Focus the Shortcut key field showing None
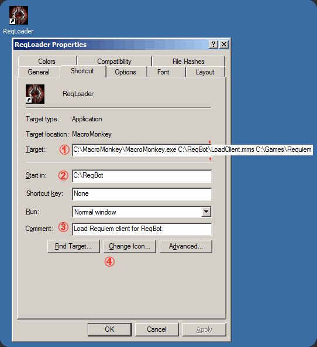This screenshot has width=317, height=347. [142, 194]
